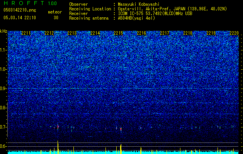Click the kHz axis unit label
Viewport: 243px width, 154px height.
click(x=3, y=31)
